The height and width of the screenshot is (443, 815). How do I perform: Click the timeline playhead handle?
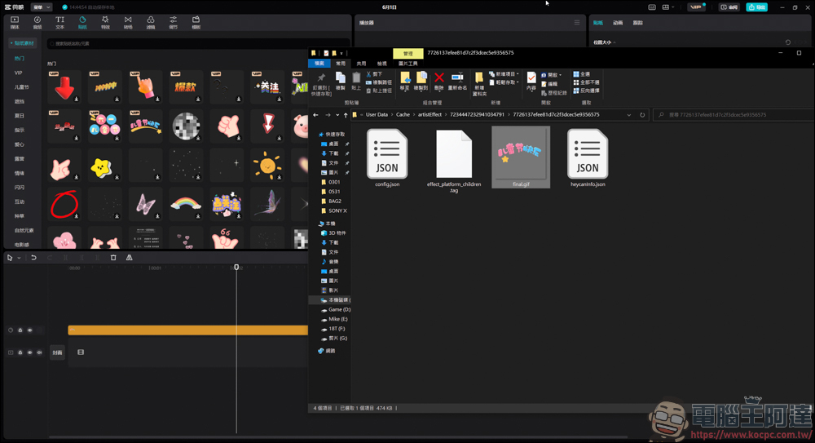point(236,267)
